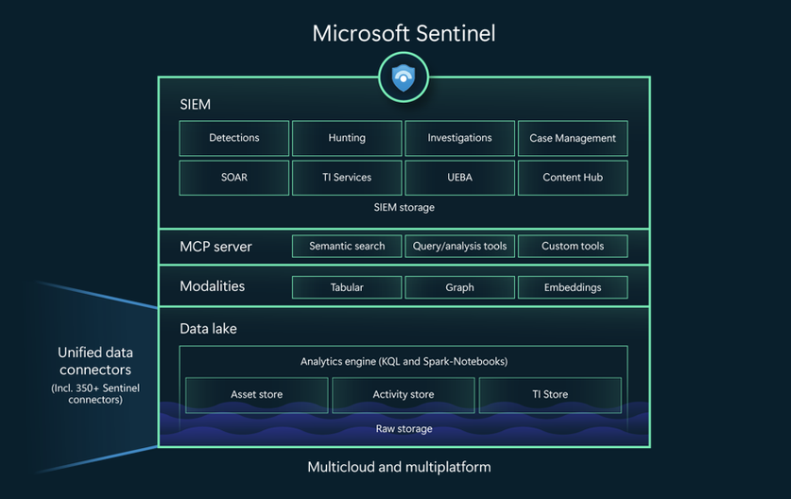
Task: Choose the Embeddings modality box
Action: click(573, 287)
